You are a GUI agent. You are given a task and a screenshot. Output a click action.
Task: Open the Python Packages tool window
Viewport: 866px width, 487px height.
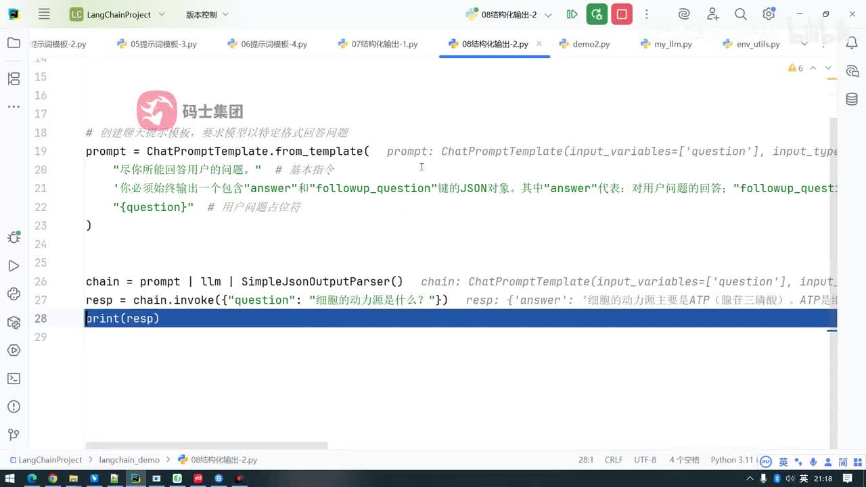14,322
